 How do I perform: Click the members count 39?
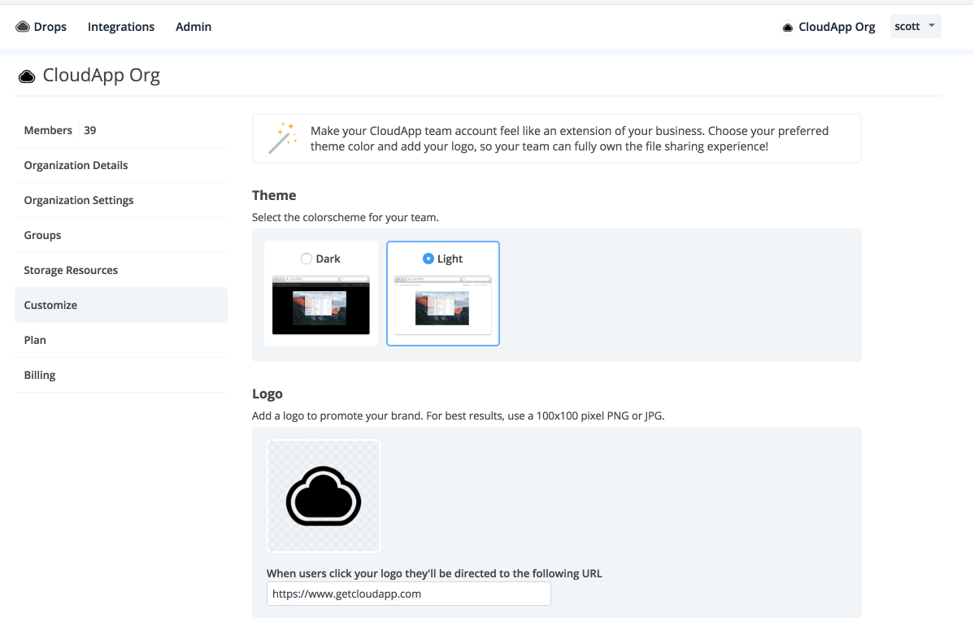[x=90, y=130]
